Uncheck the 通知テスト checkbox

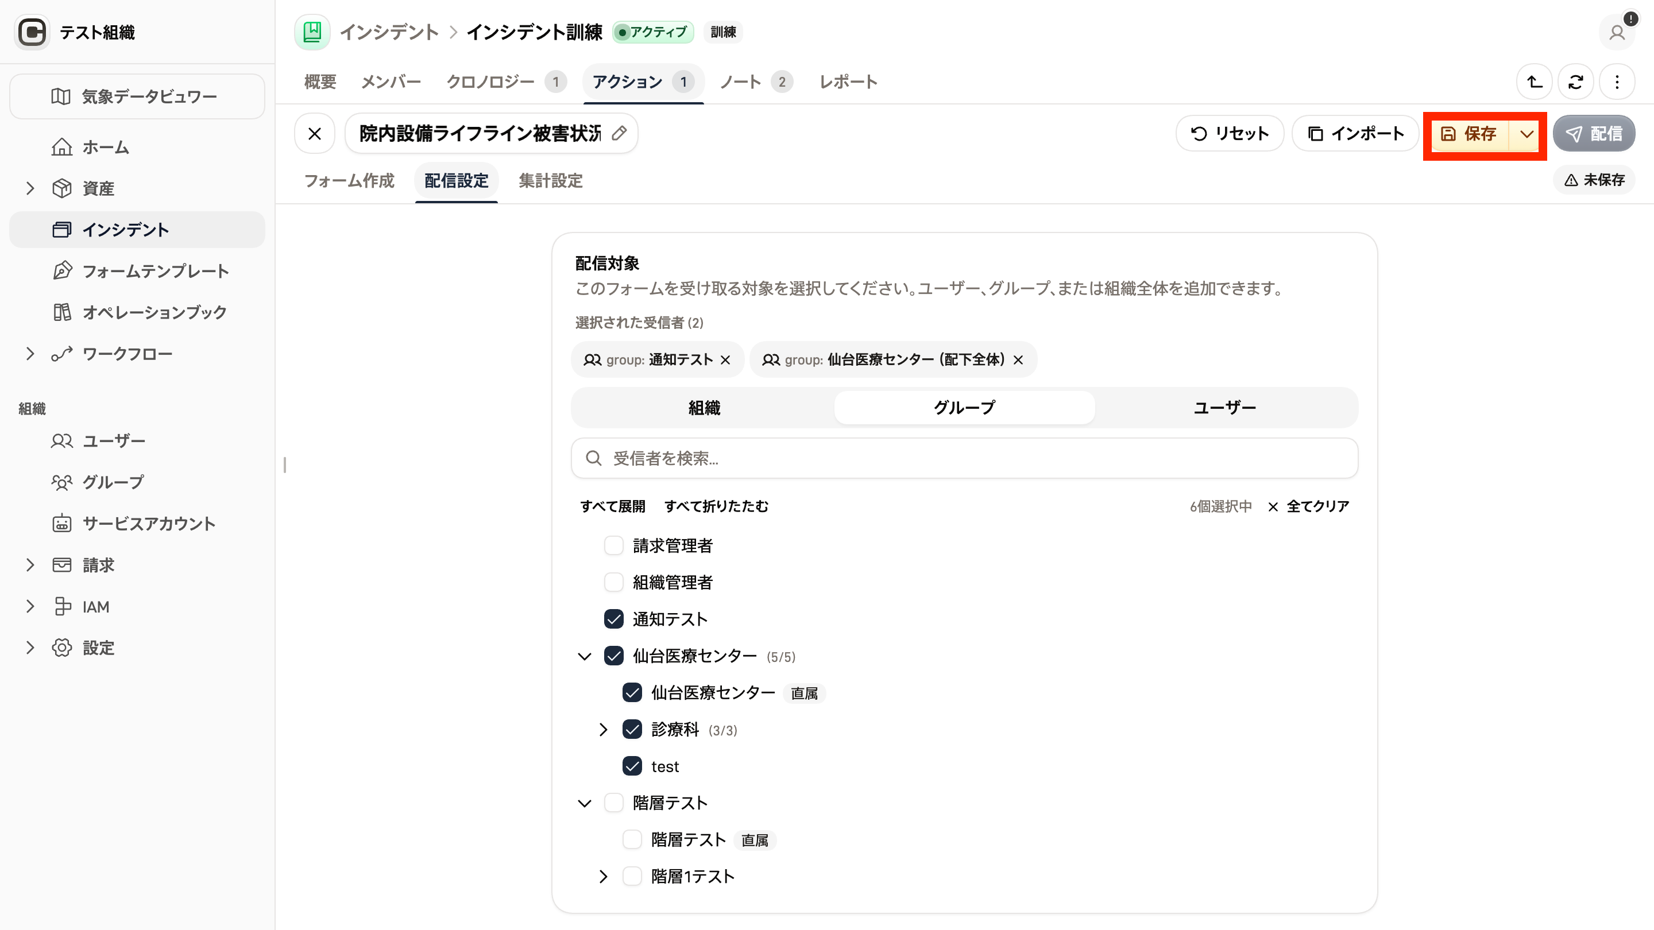point(614,619)
